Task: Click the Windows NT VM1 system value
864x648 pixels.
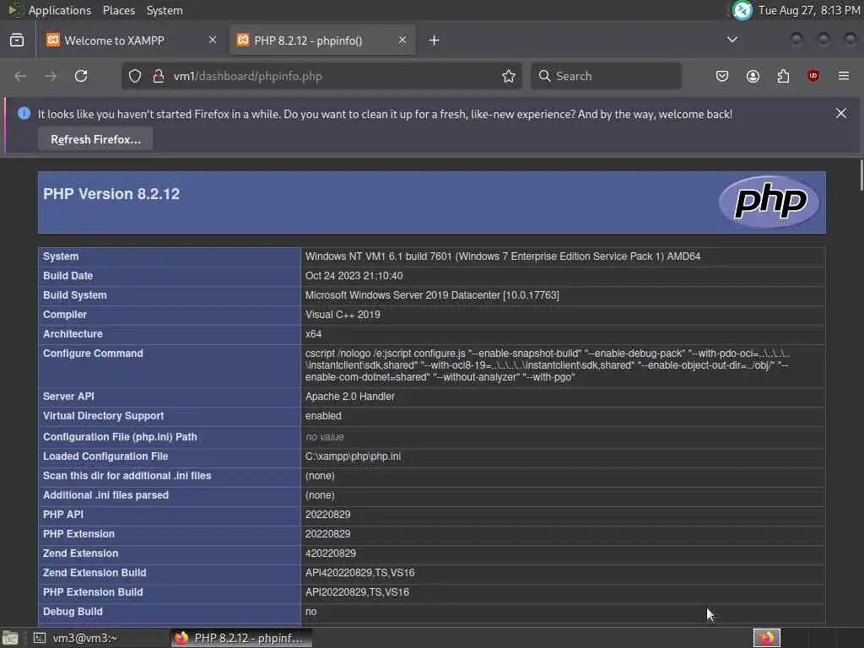Action: (x=503, y=256)
